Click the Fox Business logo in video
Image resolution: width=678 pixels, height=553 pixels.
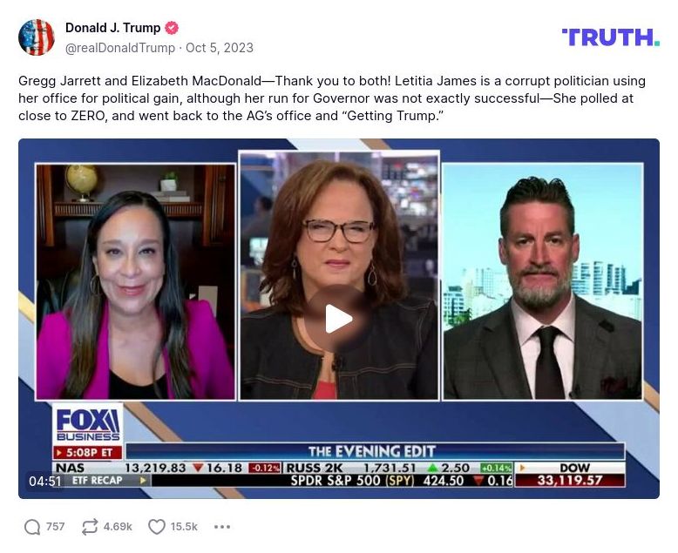88,425
